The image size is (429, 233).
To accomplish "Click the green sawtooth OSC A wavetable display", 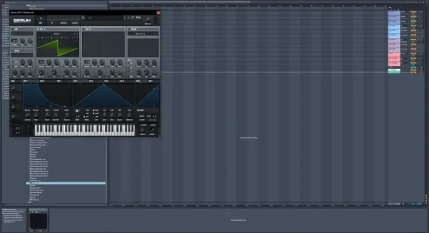I will (x=57, y=44).
